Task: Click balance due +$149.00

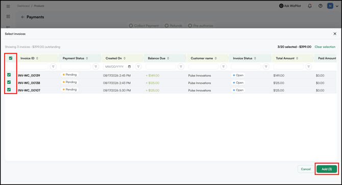Action: click(x=153, y=76)
